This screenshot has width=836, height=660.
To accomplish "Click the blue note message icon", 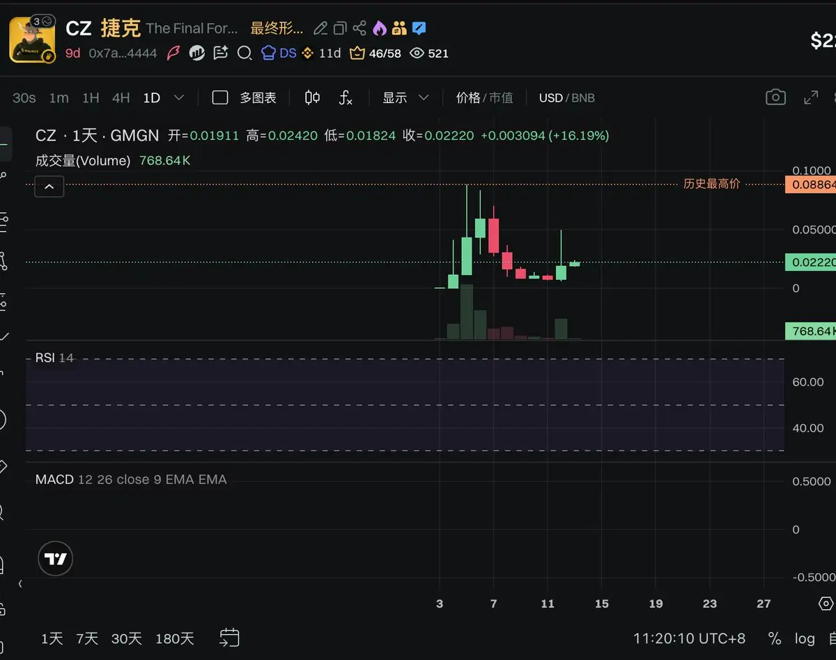I will pos(419,29).
